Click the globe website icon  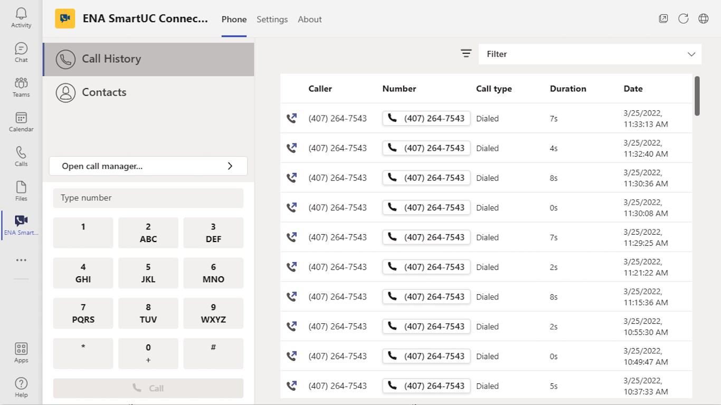[704, 19]
